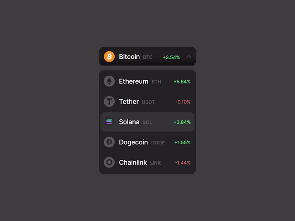This screenshot has height=221, width=295.
Task: Pick Dogecoin from the coin list
Action: point(133,142)
